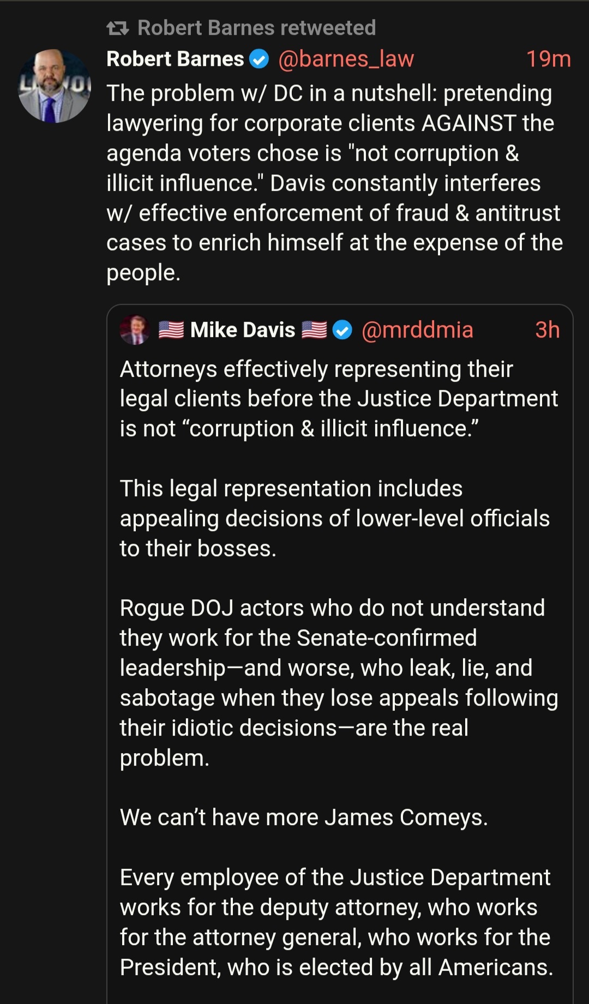Image resolution: width=589 pixels, height=1004 pixels.
Task: Click Mike Davis blue verified checkmark
Action: click(x=342, y=330)
